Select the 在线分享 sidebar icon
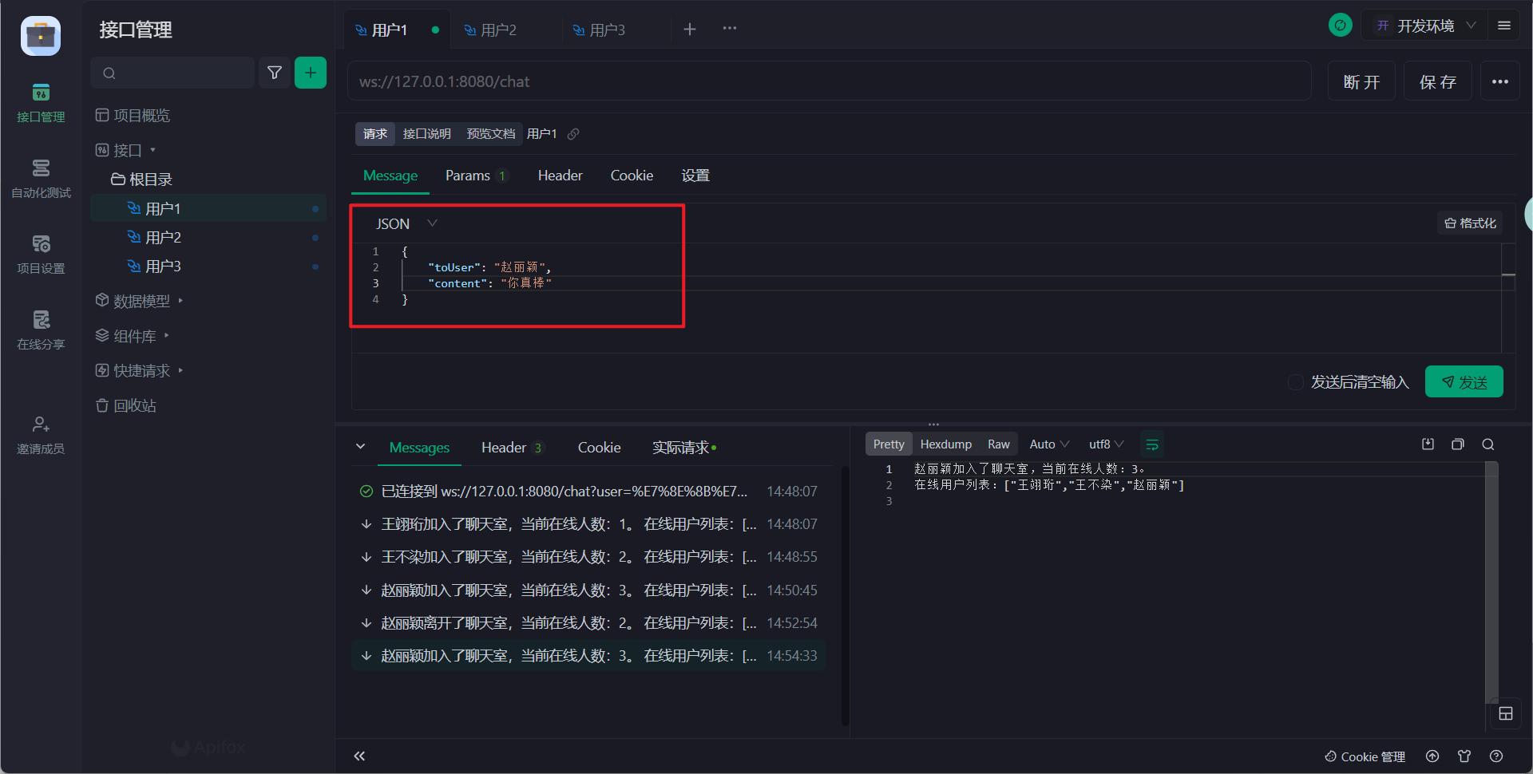This screenshot has height=774, width=1533. 41,330
